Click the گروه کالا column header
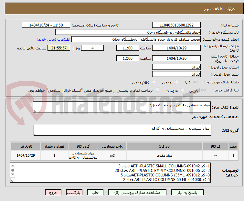 coord(83,146)
